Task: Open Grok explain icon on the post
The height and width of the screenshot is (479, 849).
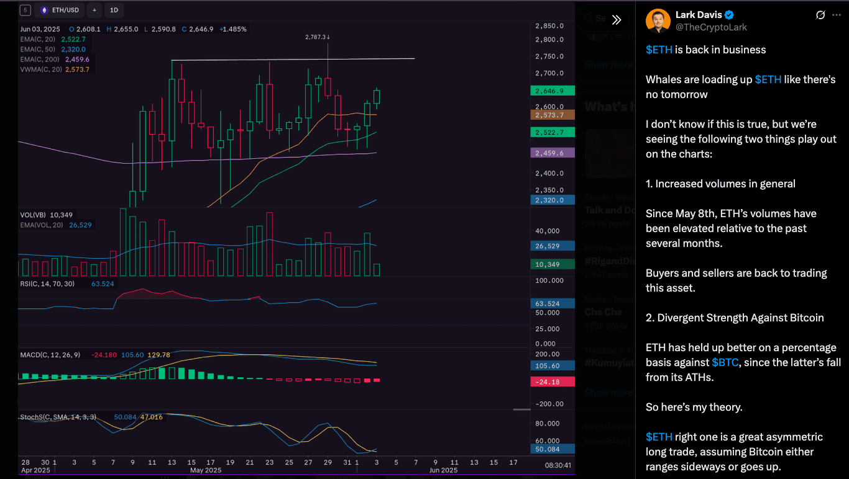Action: coord(820,15)
